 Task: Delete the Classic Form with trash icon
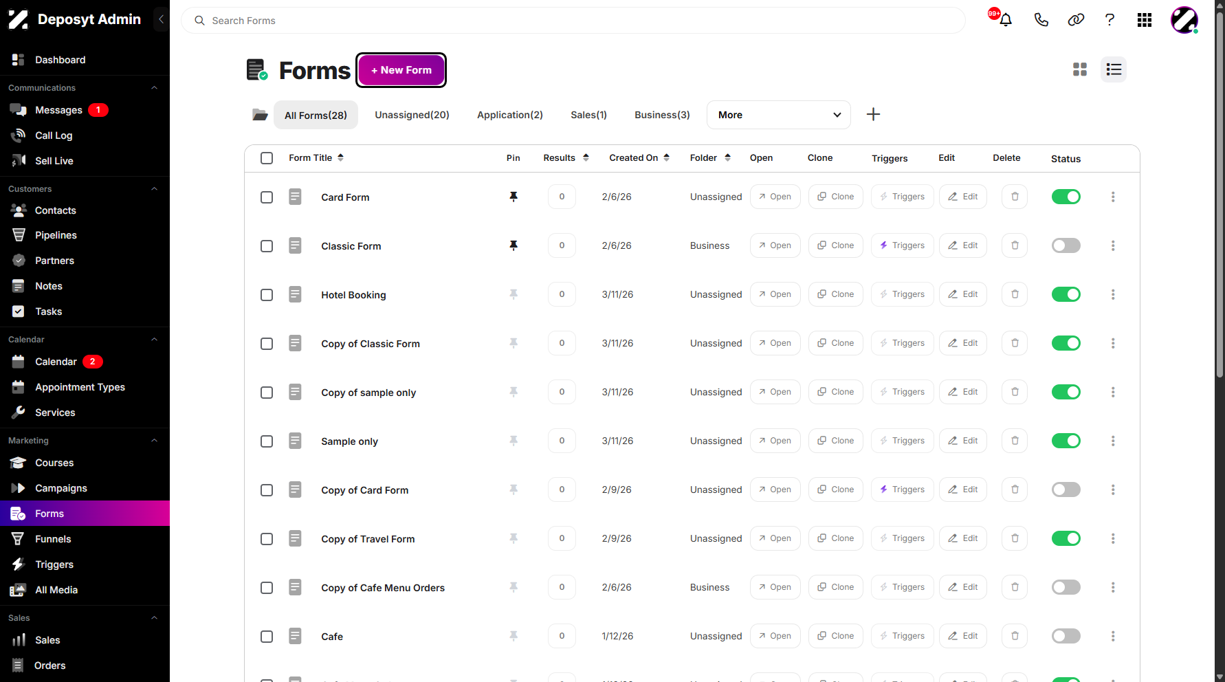point(1015,245)
